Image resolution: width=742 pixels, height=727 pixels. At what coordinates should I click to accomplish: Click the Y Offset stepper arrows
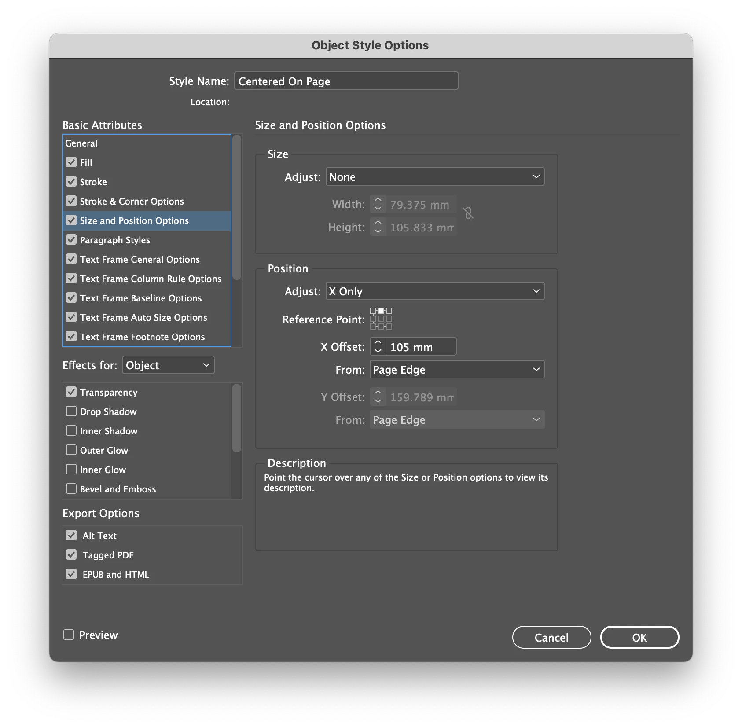click(378, 397)
